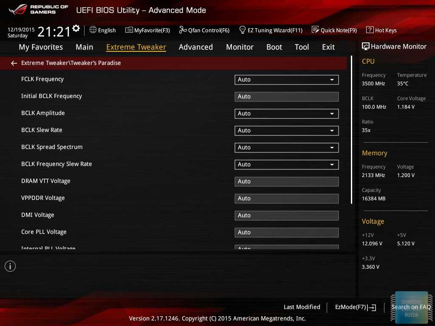Click the back arrow in Tweaker's Paradise
The width and height of the screenshot is (435, 326).
pos(14,63)
